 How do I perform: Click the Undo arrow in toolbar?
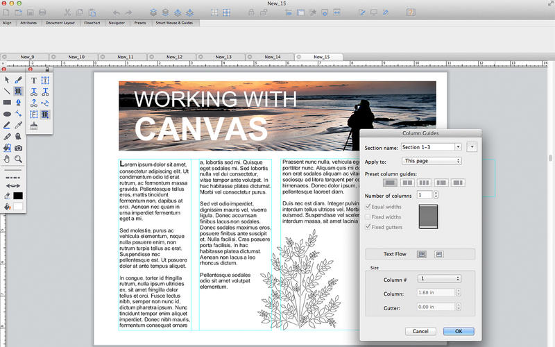click(116, 12)
